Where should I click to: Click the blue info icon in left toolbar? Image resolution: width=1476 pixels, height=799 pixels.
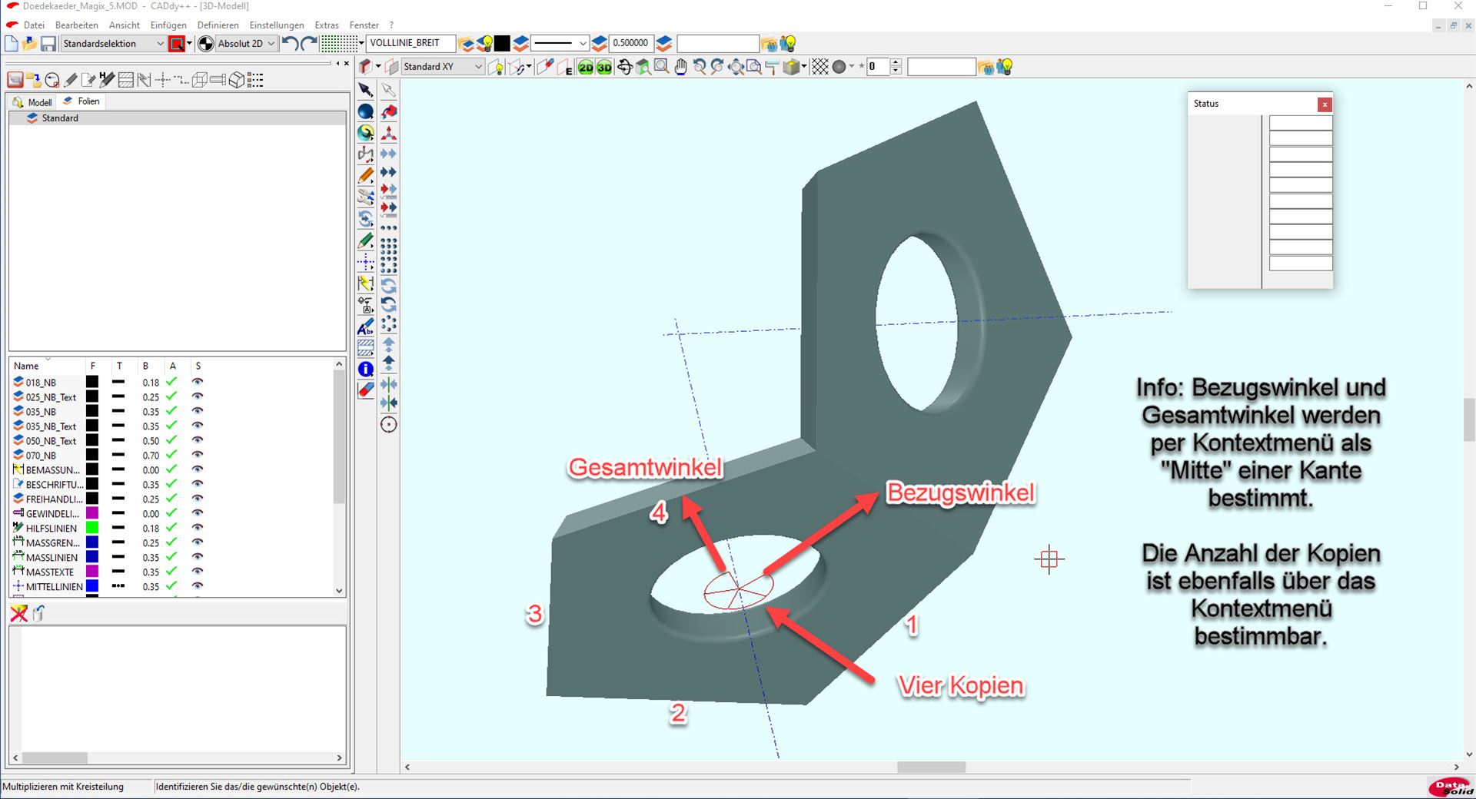[x=366, y=369]
